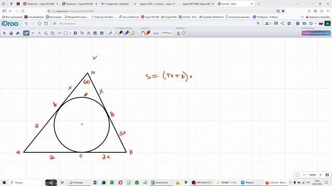The width and height of the screenshot is (332, 186).
Task: Choose the black ready-made pen
Action: [x=119, y=33]
